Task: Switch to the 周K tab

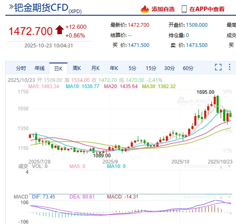Action: [x=77, y=68]
